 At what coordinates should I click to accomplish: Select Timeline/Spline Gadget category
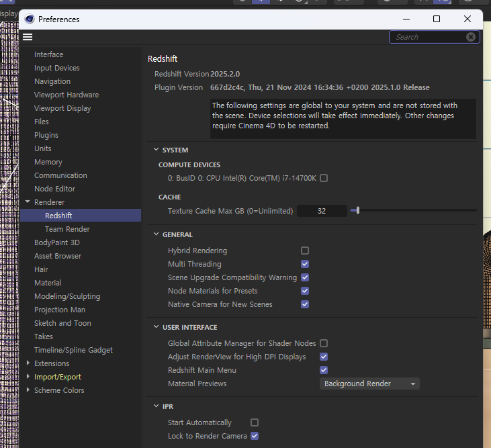[73, 350]
